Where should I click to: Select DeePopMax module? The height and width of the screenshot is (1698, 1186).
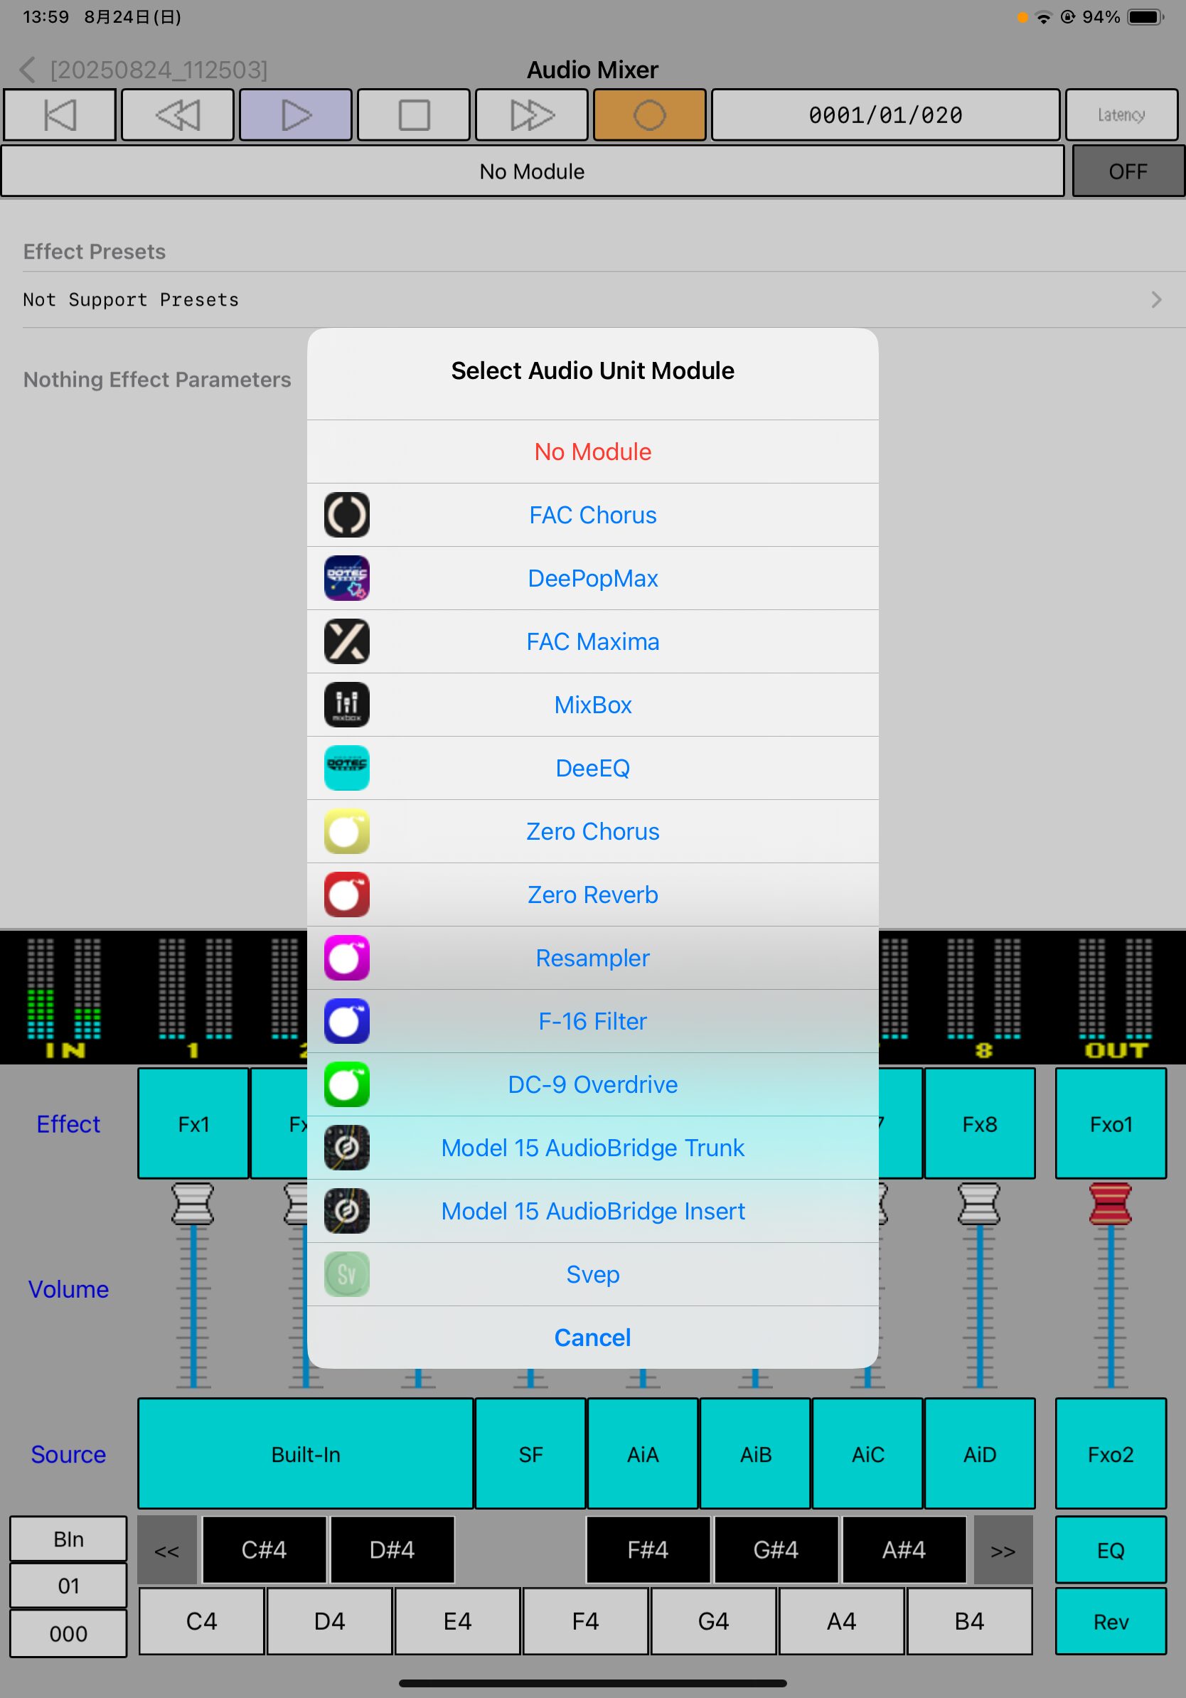[x=593, y=578]
